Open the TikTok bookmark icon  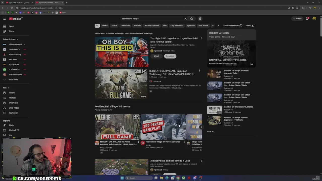pos(32,13)
